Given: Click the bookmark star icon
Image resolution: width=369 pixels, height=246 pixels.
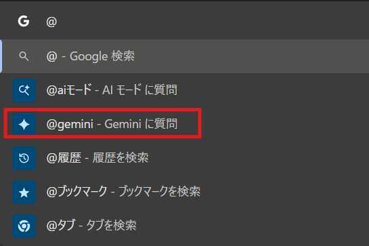Looking at the screenshot, I should (24, 192).
